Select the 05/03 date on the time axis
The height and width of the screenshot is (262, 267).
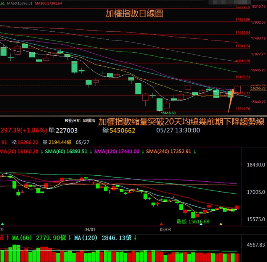[165, 230]
